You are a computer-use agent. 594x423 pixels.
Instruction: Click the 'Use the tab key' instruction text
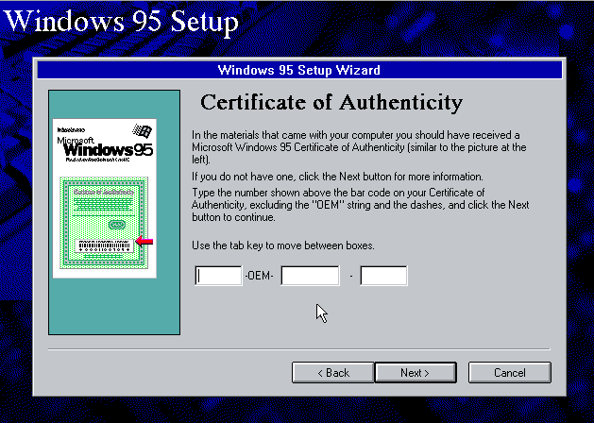(x=282, y=245)
